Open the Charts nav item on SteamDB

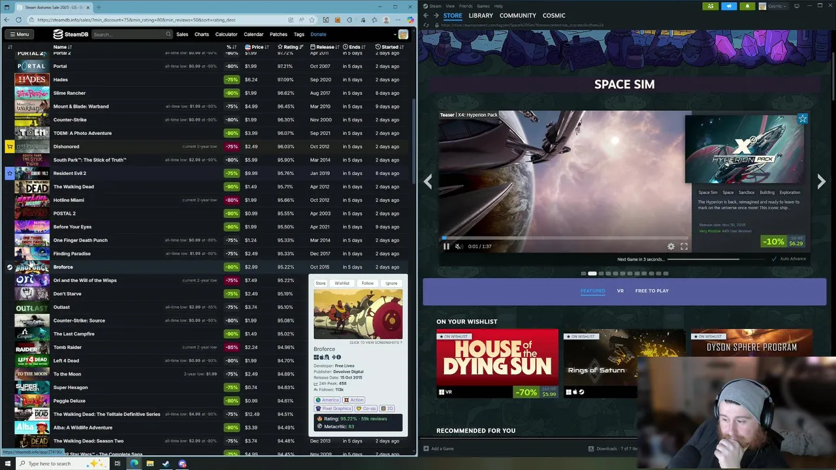tap(202, 34)
